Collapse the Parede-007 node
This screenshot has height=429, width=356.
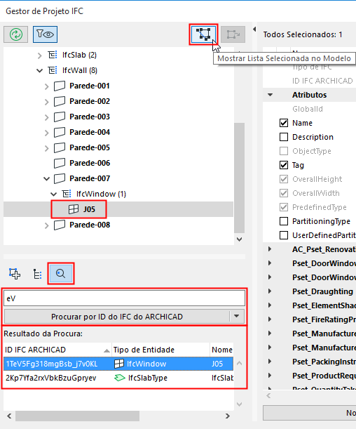pyautogui.click(x=47, y=179)
